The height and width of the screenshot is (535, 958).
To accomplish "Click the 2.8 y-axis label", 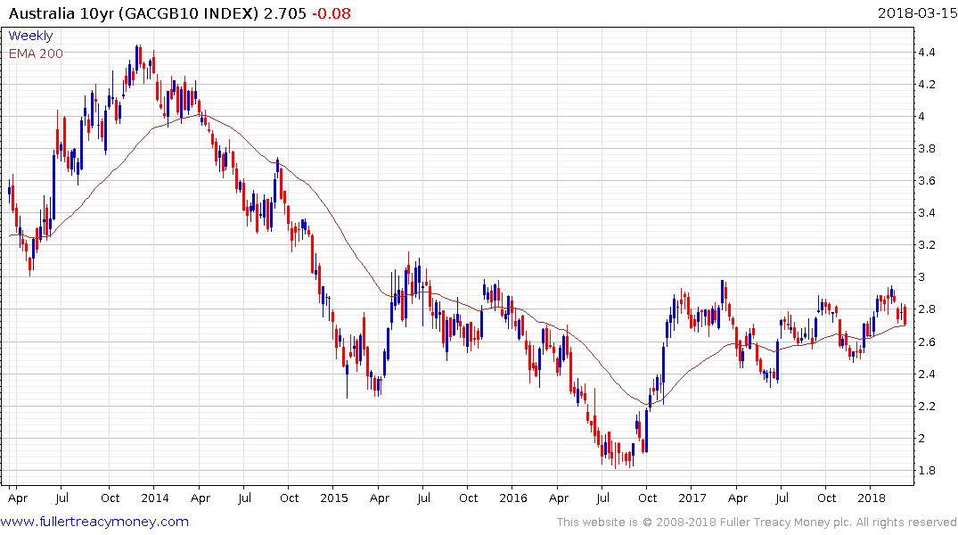I will tap(926, 309).
